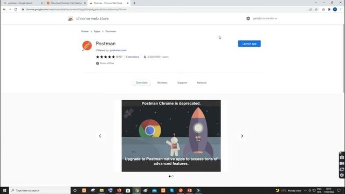The width and height of the screenshot is (345, 194).
Task: Click the five-star rating for Postman
Action: [106, 57]
